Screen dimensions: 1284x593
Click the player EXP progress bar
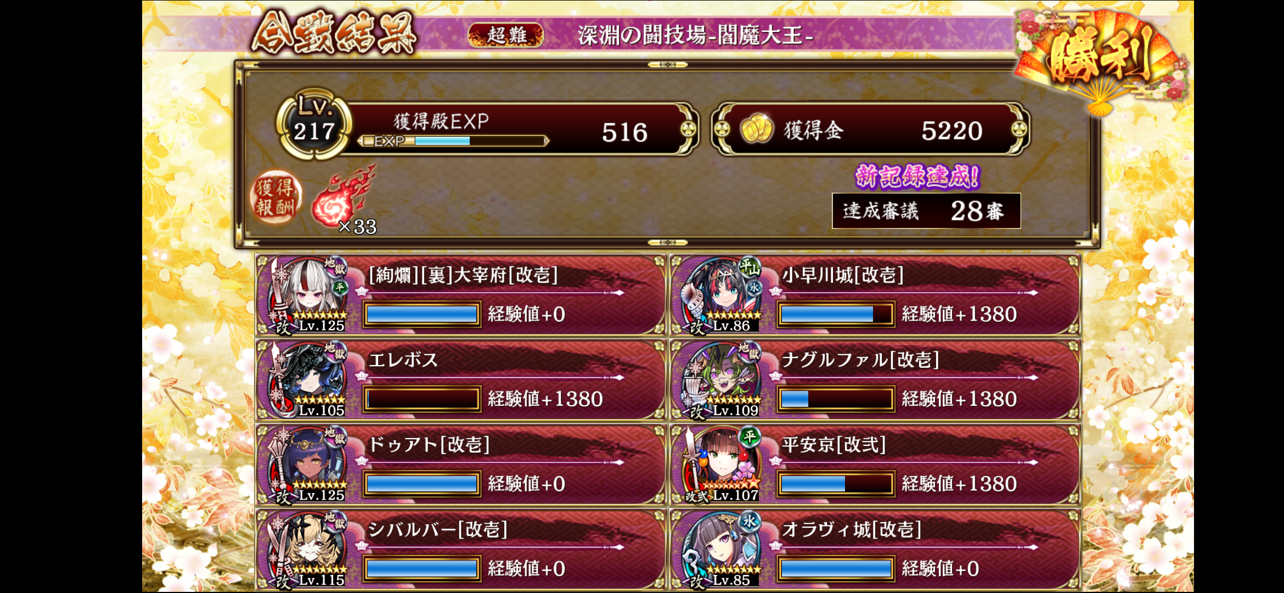[453, 141]
